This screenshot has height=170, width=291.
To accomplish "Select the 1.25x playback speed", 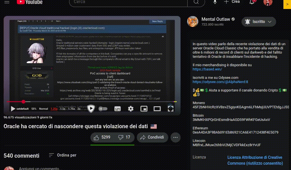I will [x=54, y=109].
